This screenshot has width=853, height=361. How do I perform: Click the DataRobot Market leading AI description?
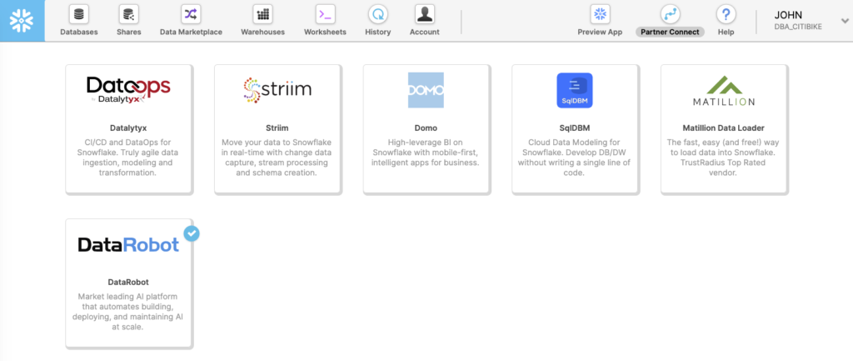point(128,312)
